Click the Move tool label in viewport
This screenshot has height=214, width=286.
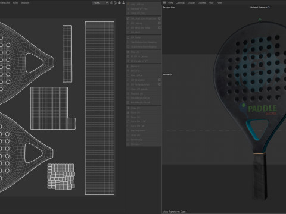click(167, 75)
